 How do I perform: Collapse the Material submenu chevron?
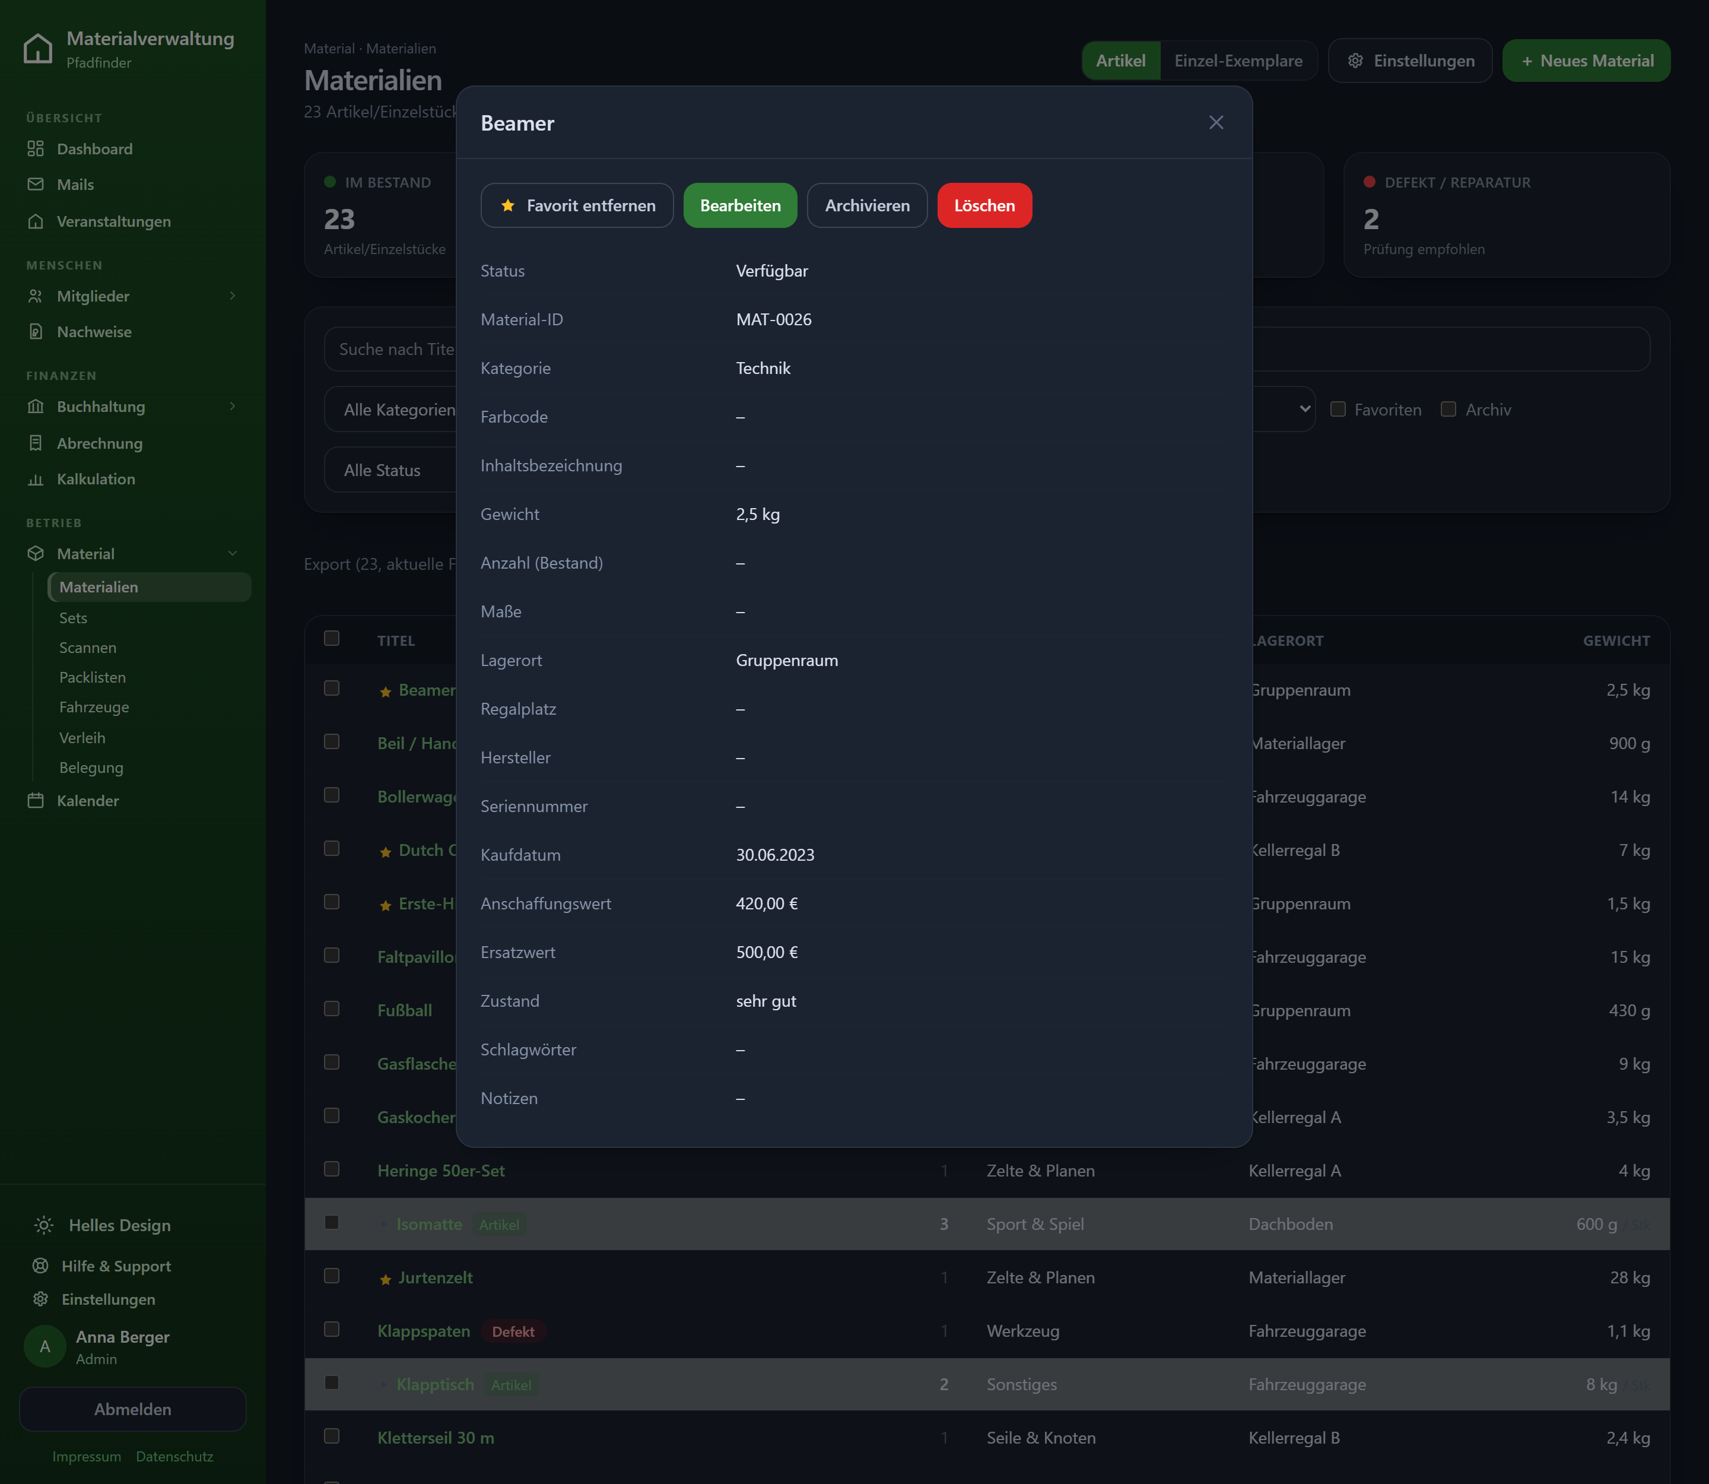point(233,553)
